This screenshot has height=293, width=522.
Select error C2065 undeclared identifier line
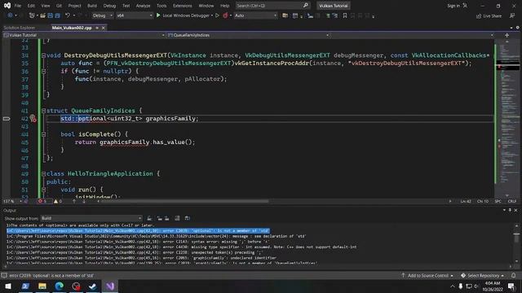141,258
